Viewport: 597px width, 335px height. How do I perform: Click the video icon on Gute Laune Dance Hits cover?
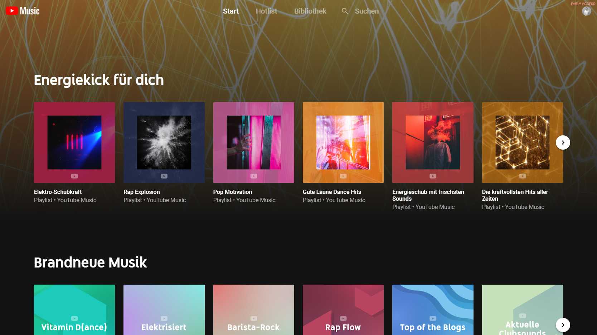pos(343,176)
